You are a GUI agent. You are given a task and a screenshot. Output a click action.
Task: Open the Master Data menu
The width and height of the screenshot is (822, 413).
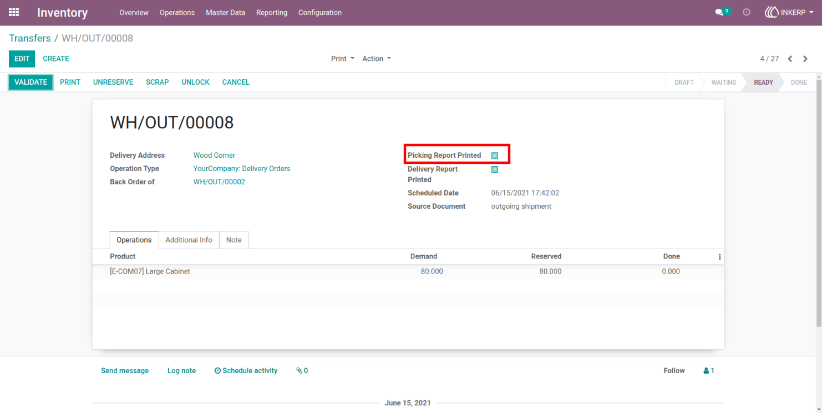[x=225, y=13]
